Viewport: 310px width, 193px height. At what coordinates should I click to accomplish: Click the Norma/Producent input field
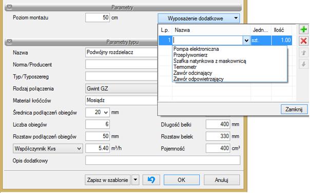(122, 65)
